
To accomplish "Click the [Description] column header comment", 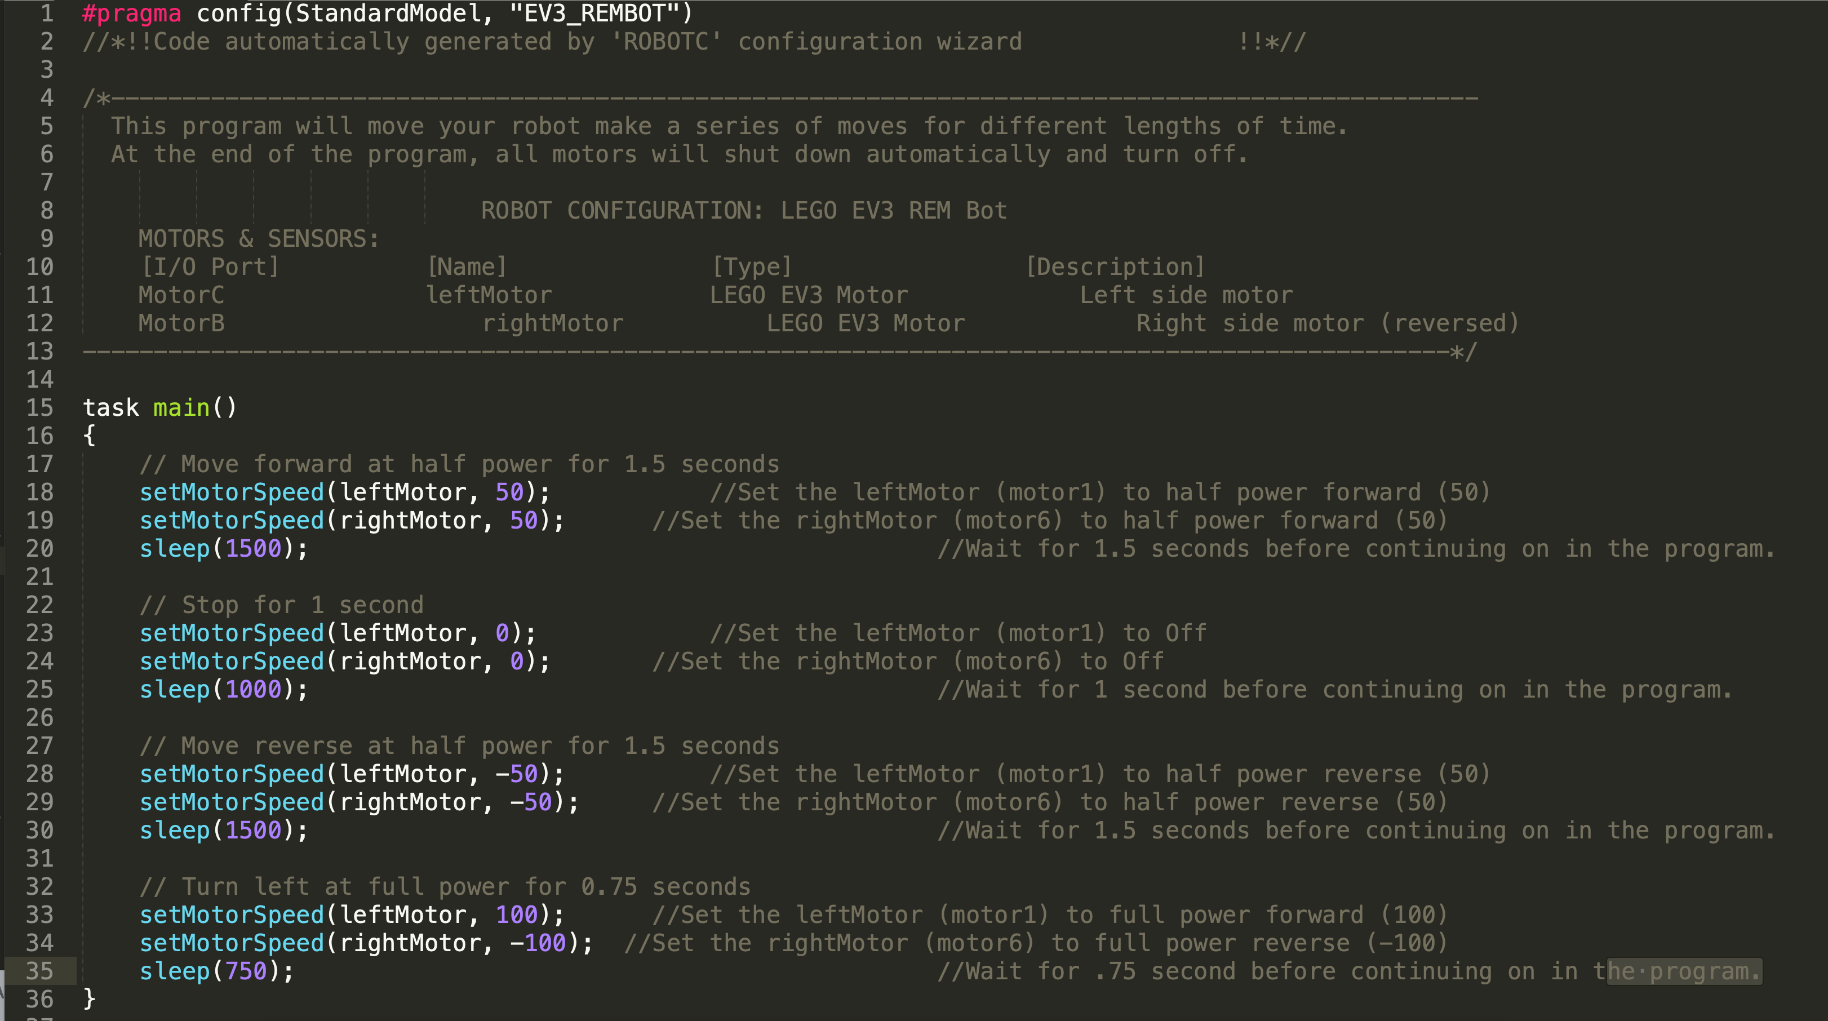I will pyautogui.click(x=1115, y=267).
